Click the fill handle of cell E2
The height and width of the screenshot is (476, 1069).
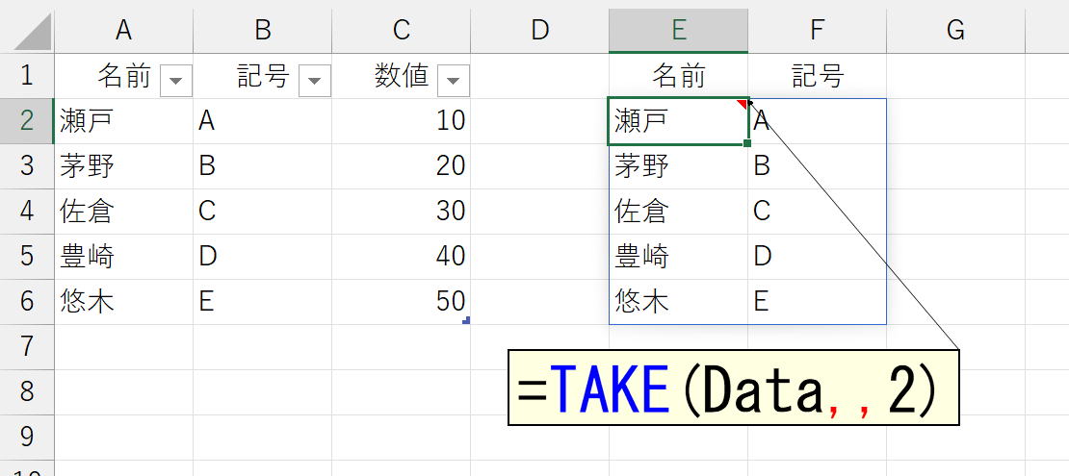coord(747,143)
